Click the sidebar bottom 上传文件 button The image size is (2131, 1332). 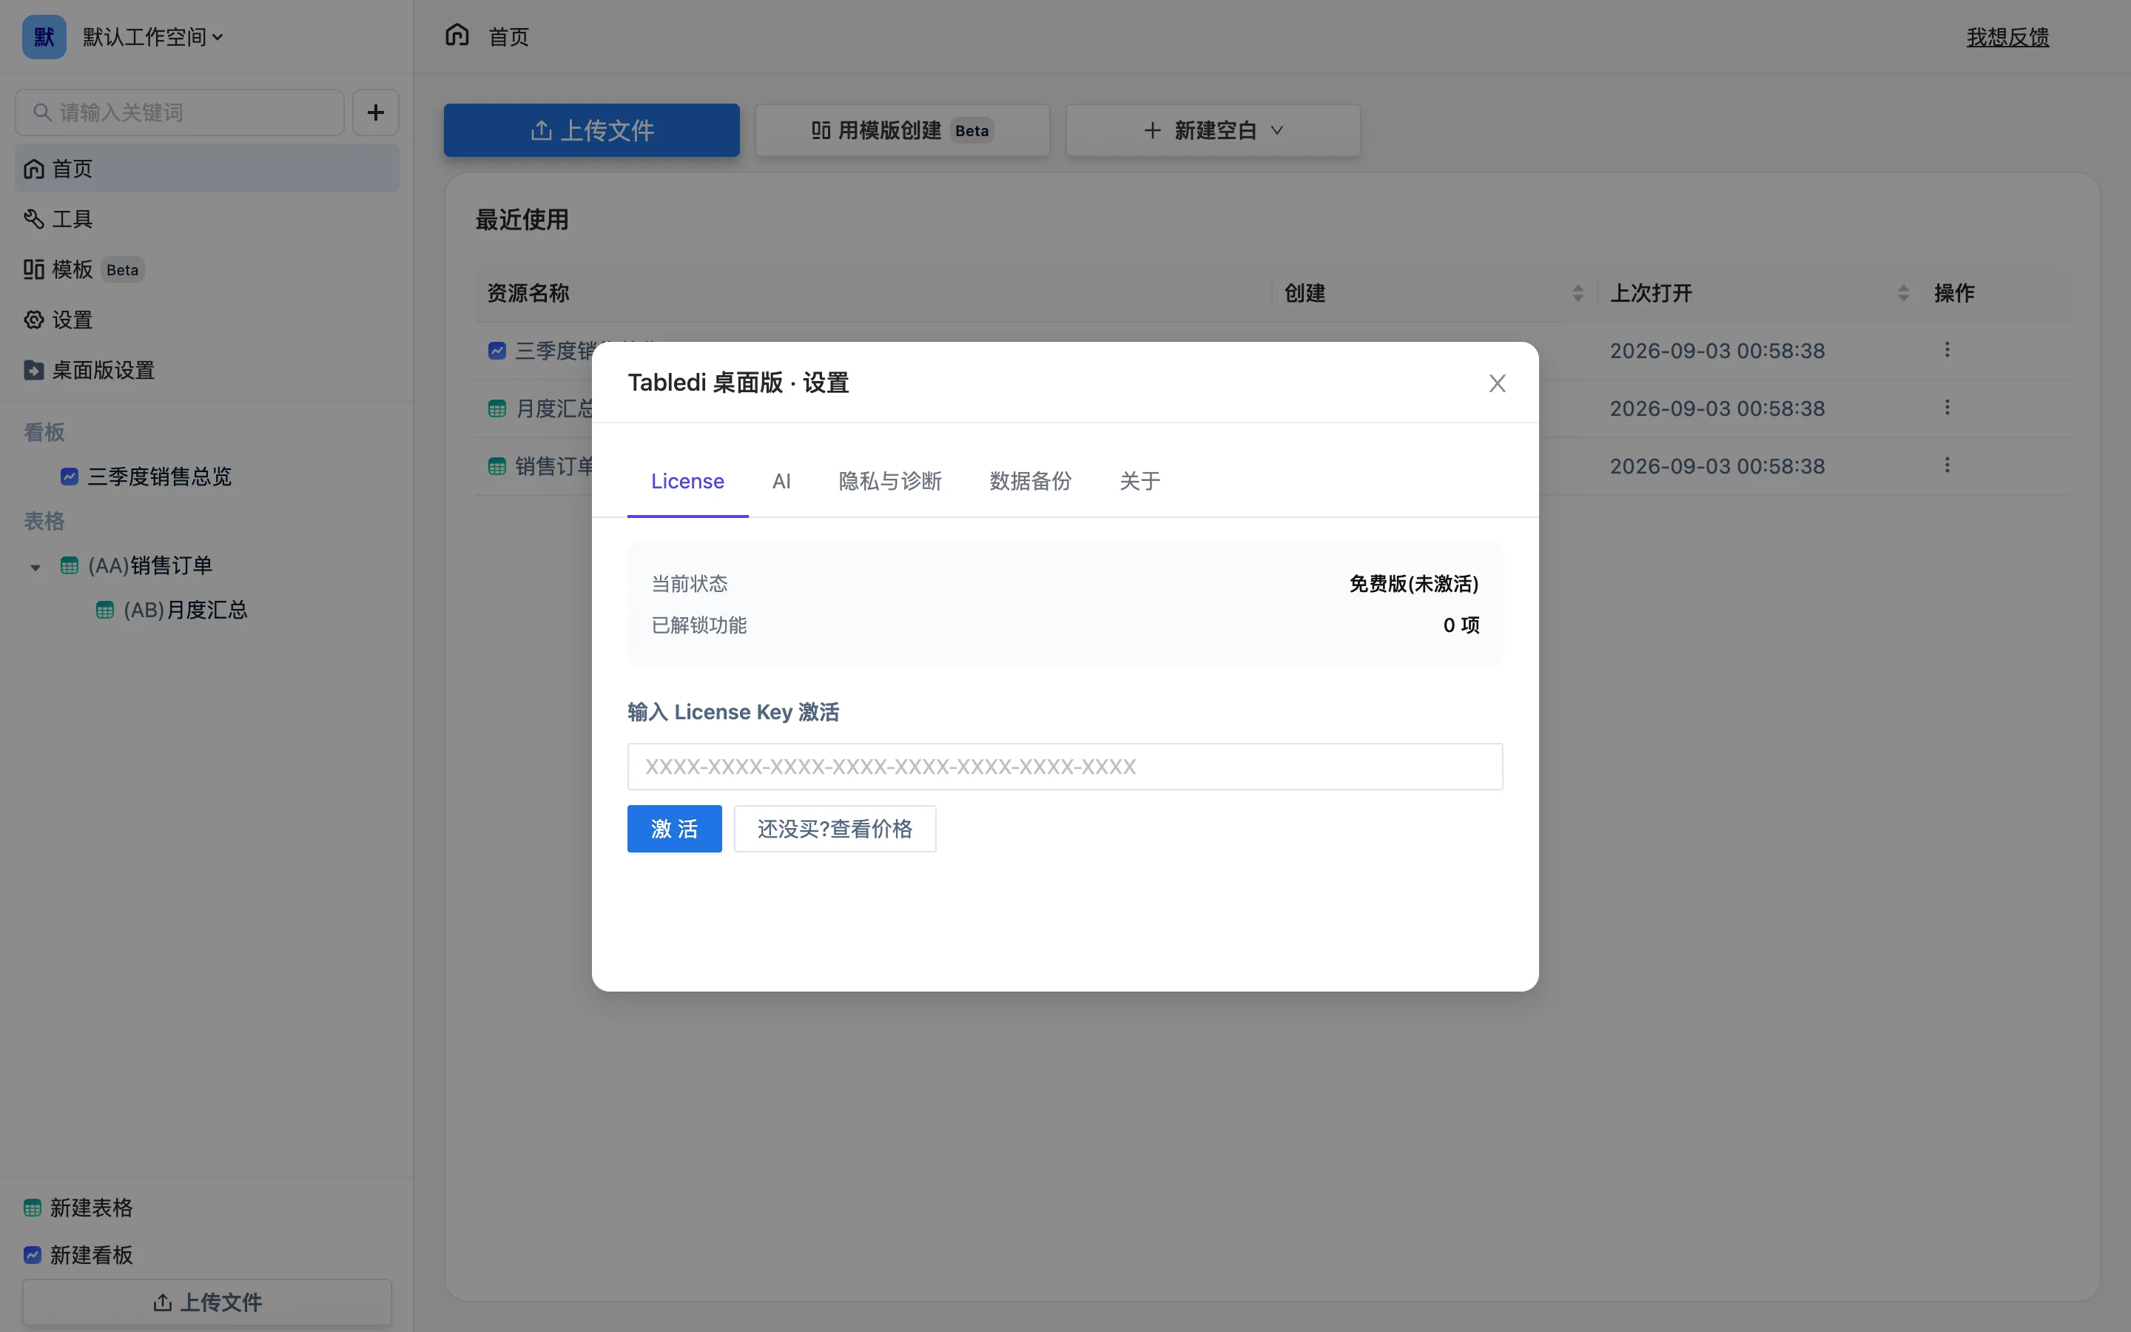207,1302
